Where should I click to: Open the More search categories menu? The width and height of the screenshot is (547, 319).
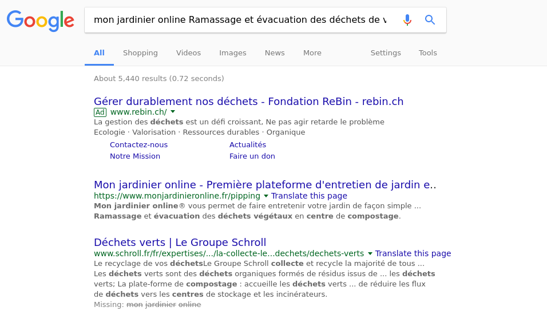tap(312, 53)
